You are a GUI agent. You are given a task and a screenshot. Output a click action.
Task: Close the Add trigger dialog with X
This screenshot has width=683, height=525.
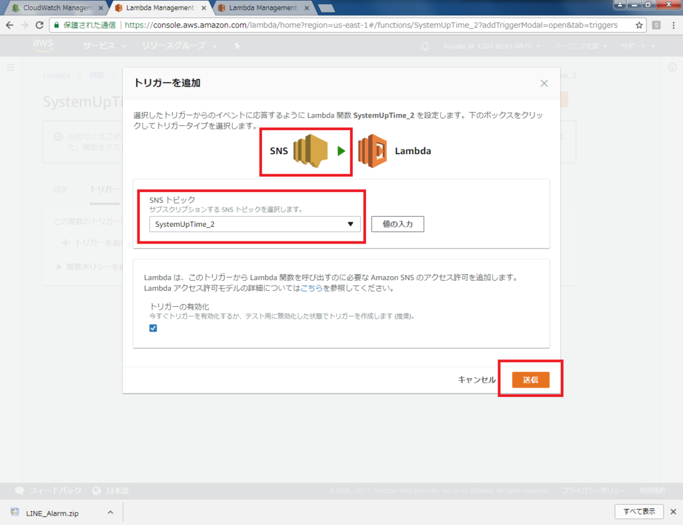[x=544, y=83]
